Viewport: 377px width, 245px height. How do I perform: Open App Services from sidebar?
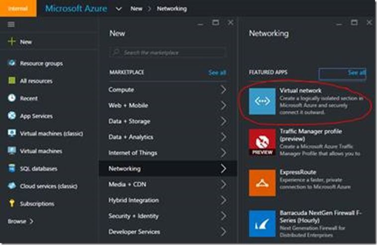(36, 116)
